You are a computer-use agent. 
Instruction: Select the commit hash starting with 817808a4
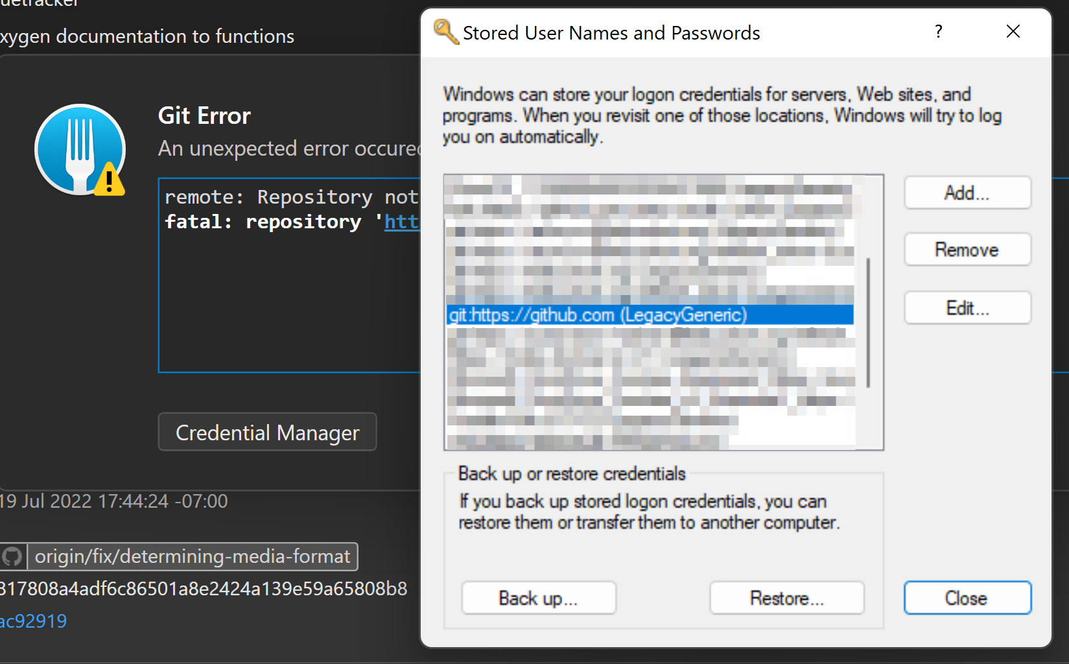click(203, 588)
